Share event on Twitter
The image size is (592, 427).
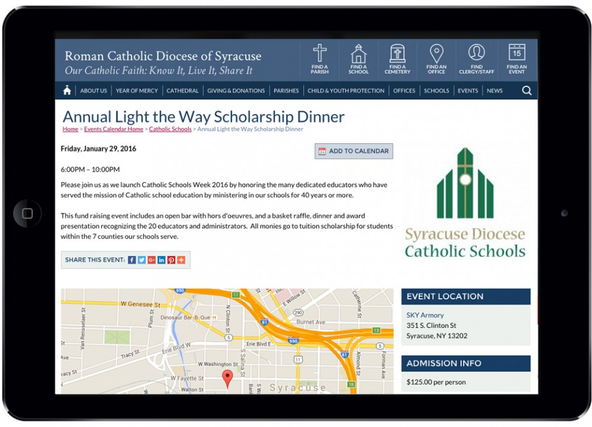pyautogui.click(x=141, y=260)
